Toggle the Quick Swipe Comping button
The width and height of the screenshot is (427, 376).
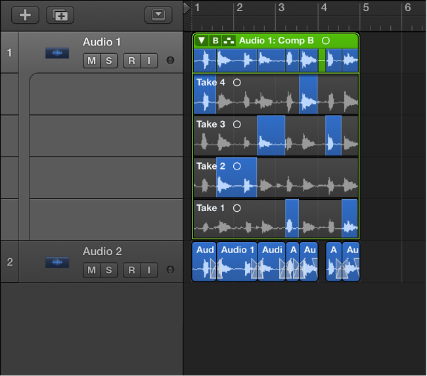click(x=228, y=41)
